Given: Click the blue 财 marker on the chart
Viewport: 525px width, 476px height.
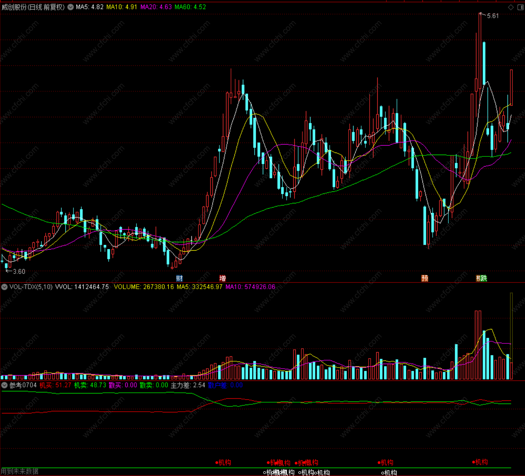Looking at the screenshot, I should 180,278.
